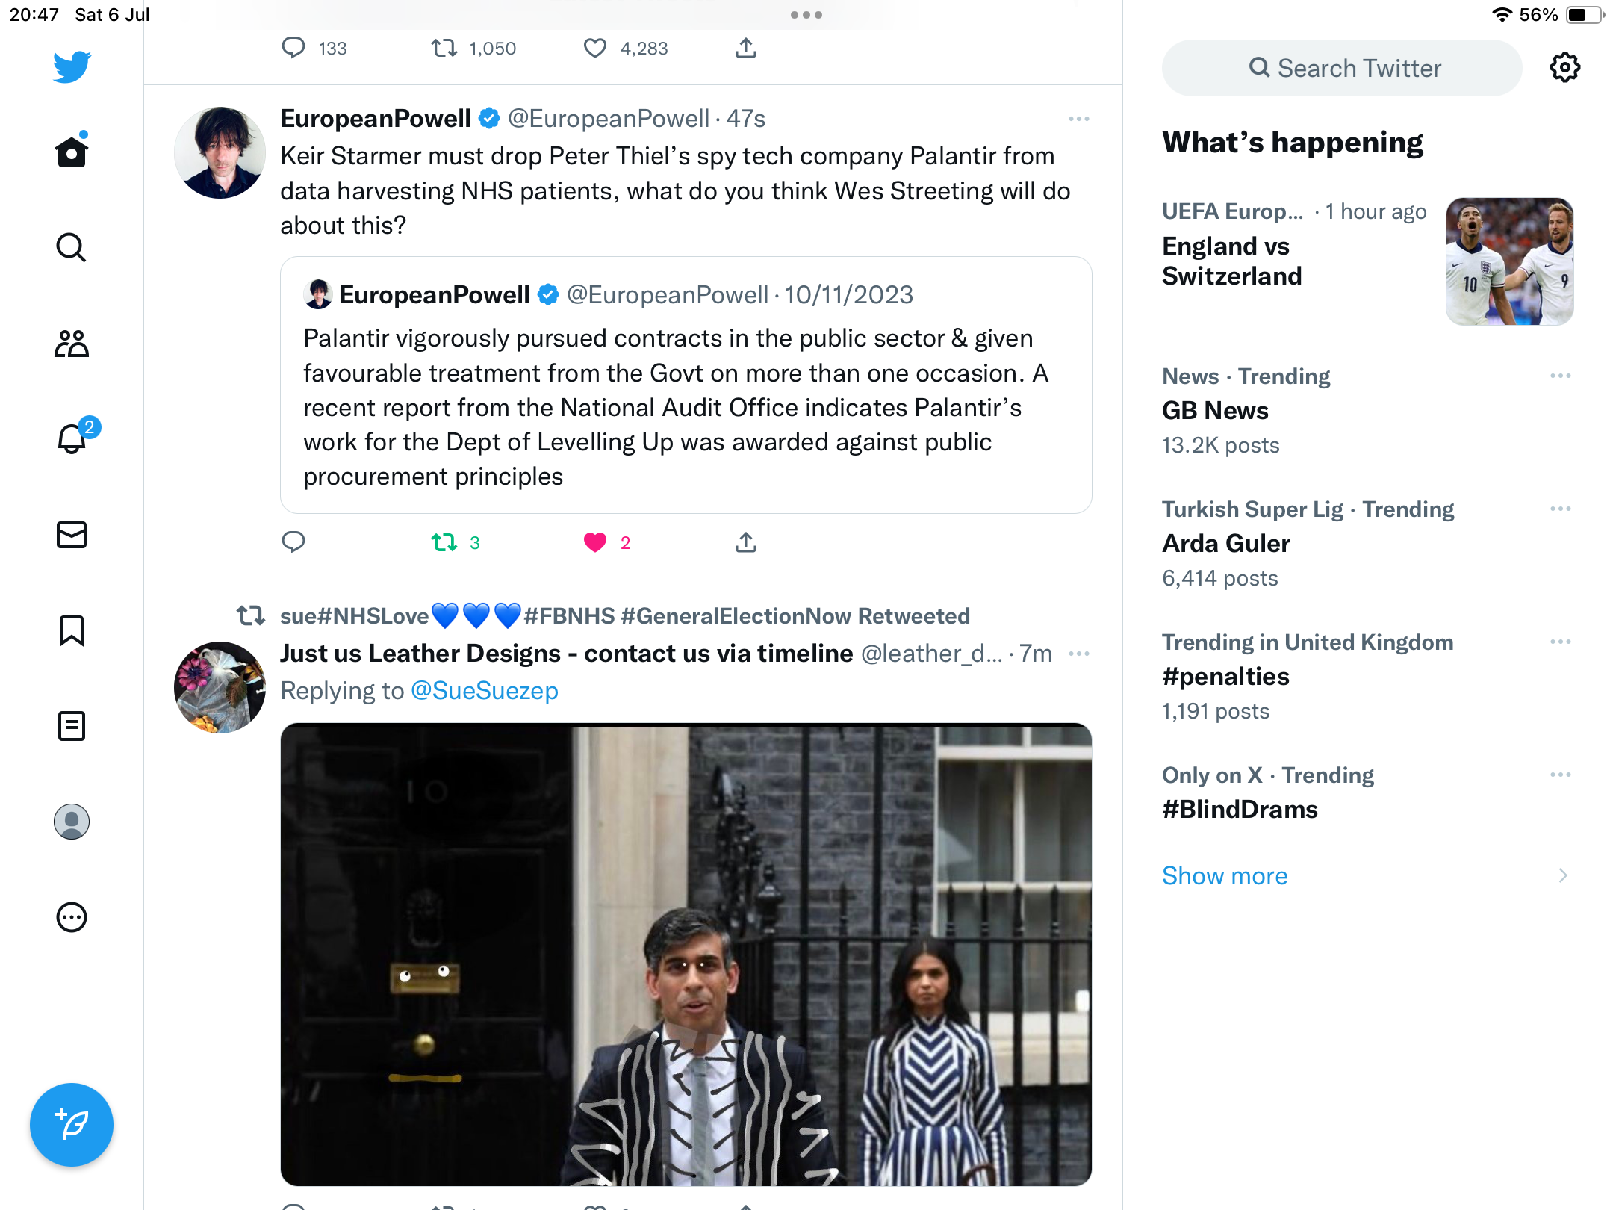Like the top tweet with 4,283 likes

pos(595,49)
